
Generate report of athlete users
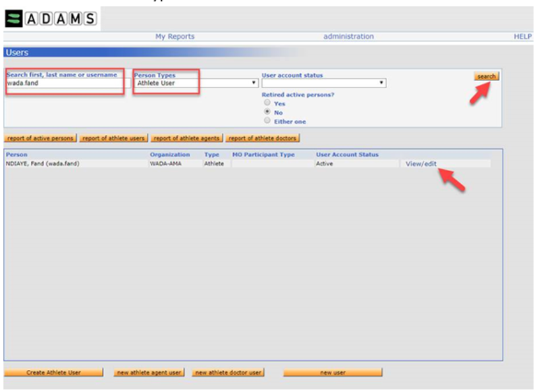point(113,138)
